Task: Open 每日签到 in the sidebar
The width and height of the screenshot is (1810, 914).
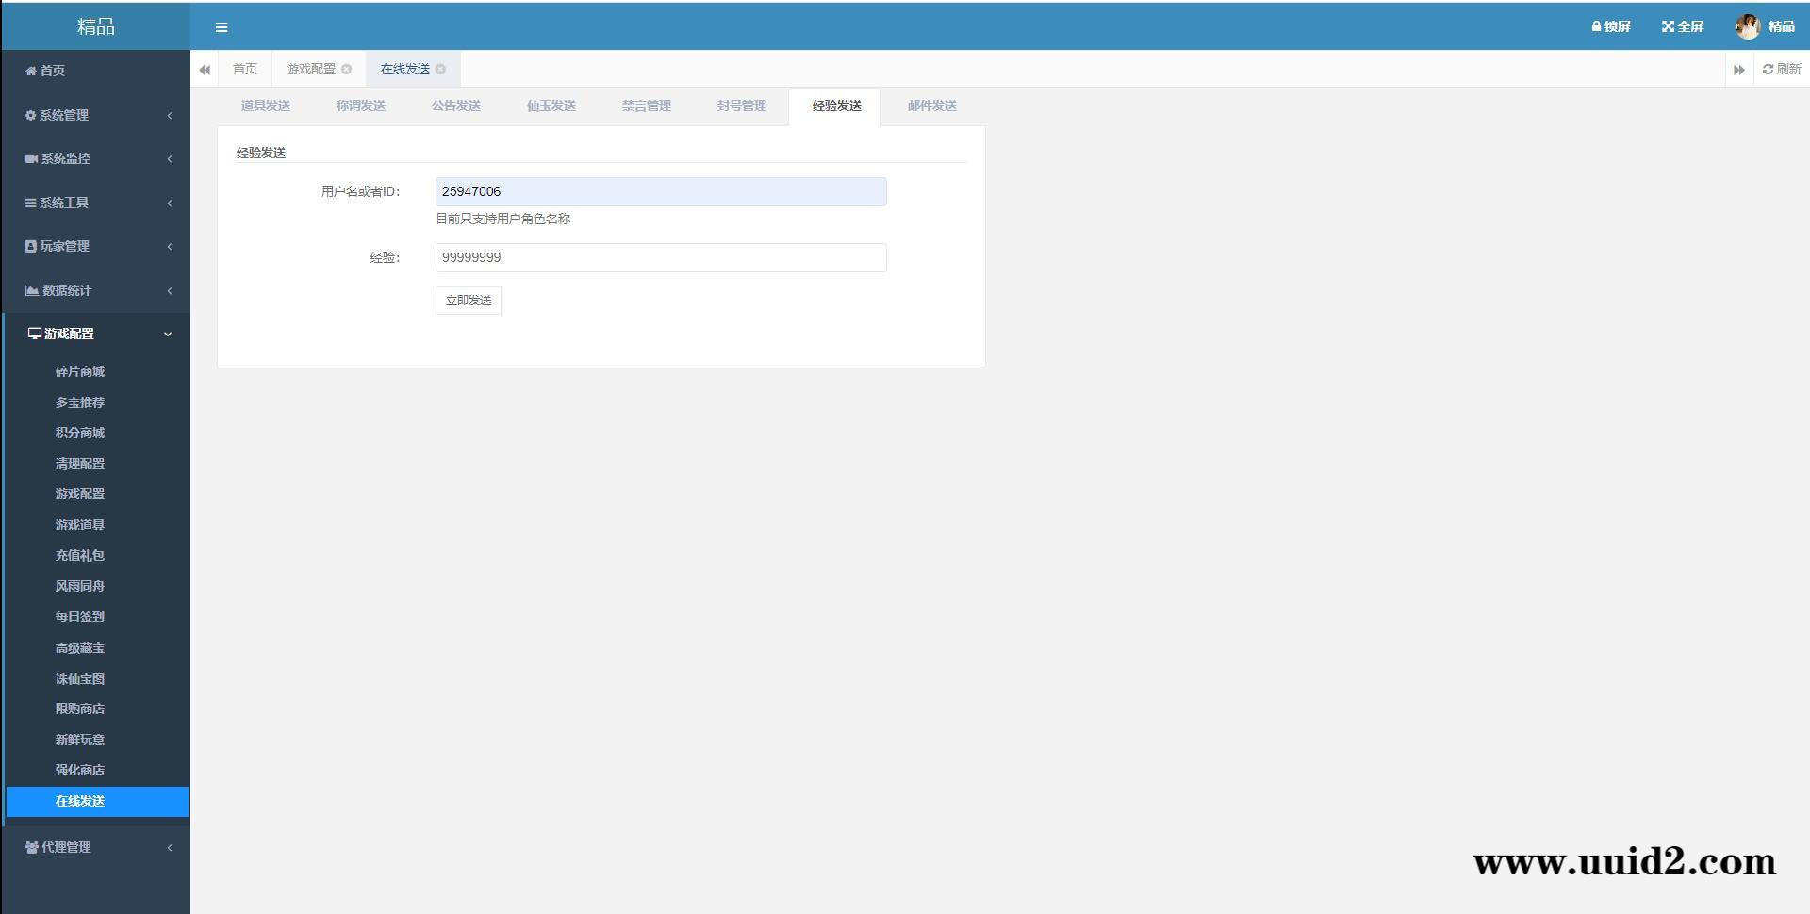Action: [80, 616]
